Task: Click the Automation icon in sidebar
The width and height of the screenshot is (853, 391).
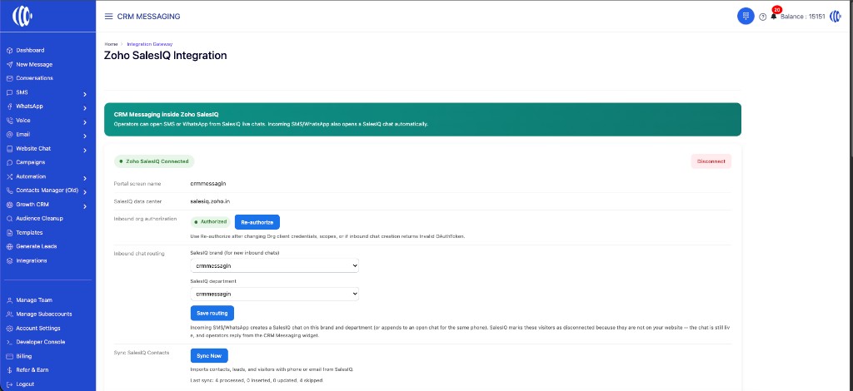Action: click(x=9, y=176)
